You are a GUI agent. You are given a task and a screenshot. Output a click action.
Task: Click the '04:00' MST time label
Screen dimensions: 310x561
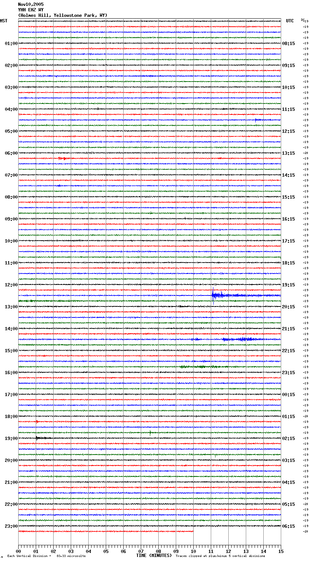(x=11, y=109)
